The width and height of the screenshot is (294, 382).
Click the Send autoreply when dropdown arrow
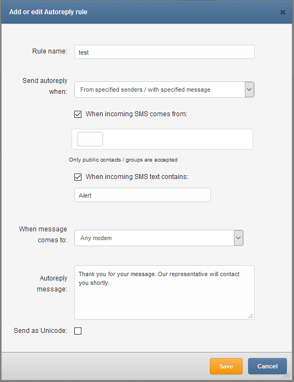249,89
